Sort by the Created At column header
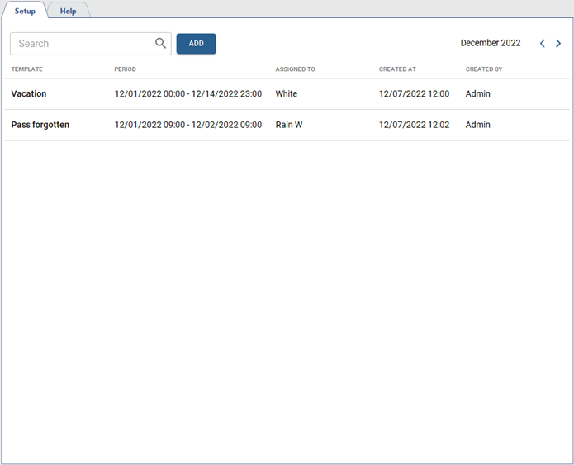 (397, 69)
